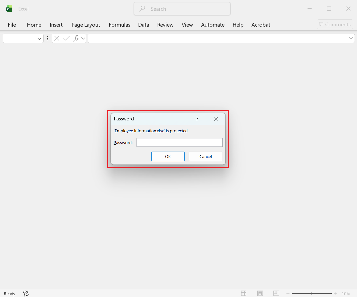Image resolution: width=357 pixels, height=297 pixels.
Task: Increase zoom using the plus control
Action: click(335, 293)
